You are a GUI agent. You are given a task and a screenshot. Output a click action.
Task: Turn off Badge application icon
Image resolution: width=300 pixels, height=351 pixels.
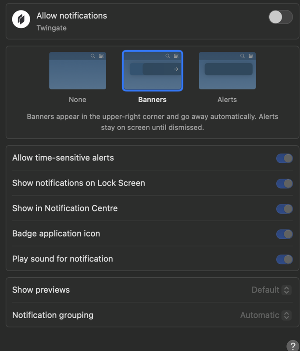pos(284,234)
